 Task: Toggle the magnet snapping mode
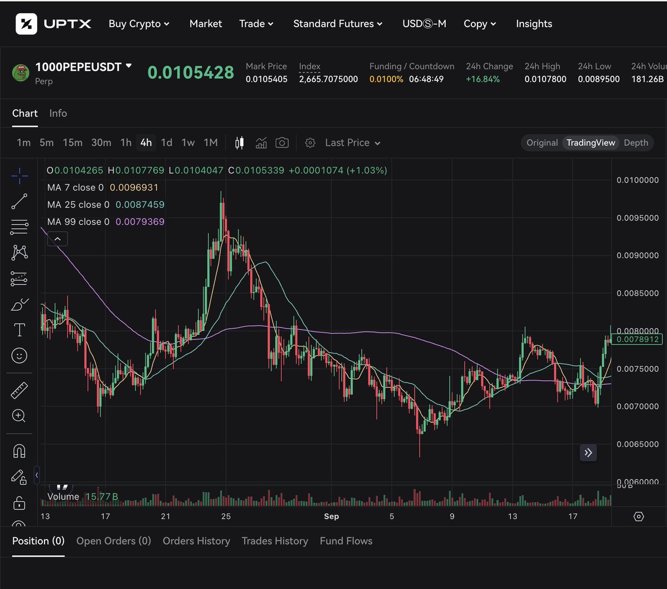[19, 451]
